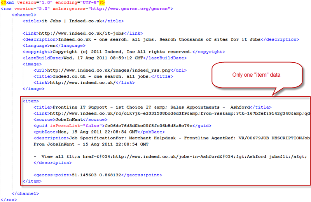The height and width of the screenshot is (202, 311).
Task: Click the closing </item> tag
Action: tap(32, 181)
